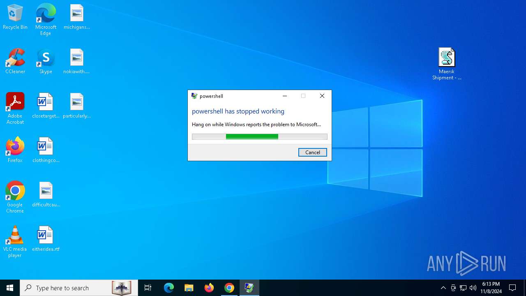Screen dimensions: 526x296
Task: Open Skype desktop shortcut
Action: click(46, 61)
